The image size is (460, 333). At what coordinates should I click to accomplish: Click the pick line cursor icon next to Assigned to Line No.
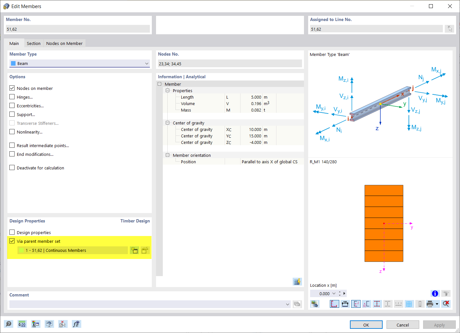pyautogui.click(x=450, y=29)
